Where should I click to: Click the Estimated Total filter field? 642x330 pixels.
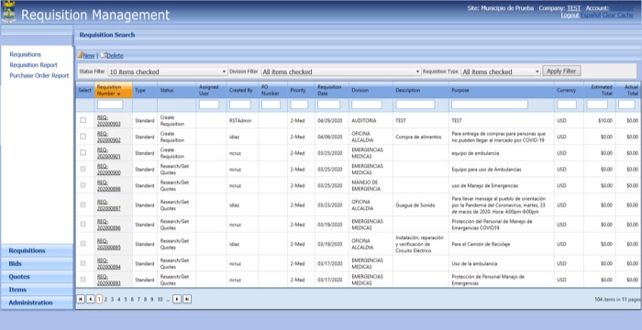(x=597, y=104)
